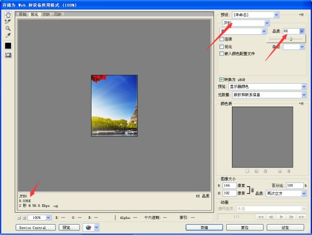Toggle slices visibility icon

tap(8, 55)
